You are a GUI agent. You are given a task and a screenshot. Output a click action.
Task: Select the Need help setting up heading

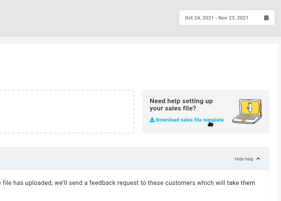[181, 105]
